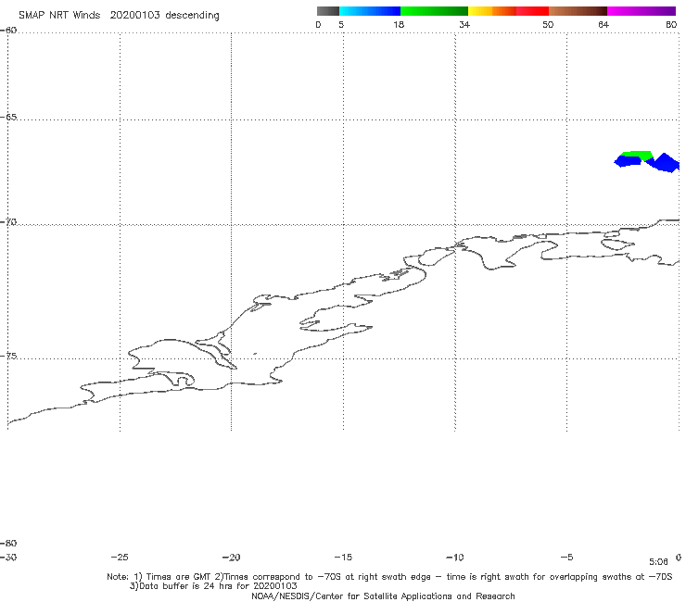Click the longitude label "-20"
686x602 pixels.
click(x=232, y=558)
